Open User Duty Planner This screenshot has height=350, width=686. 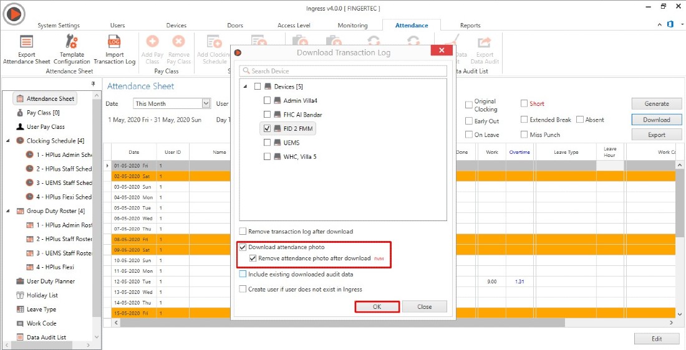click(x=46, y=281)
